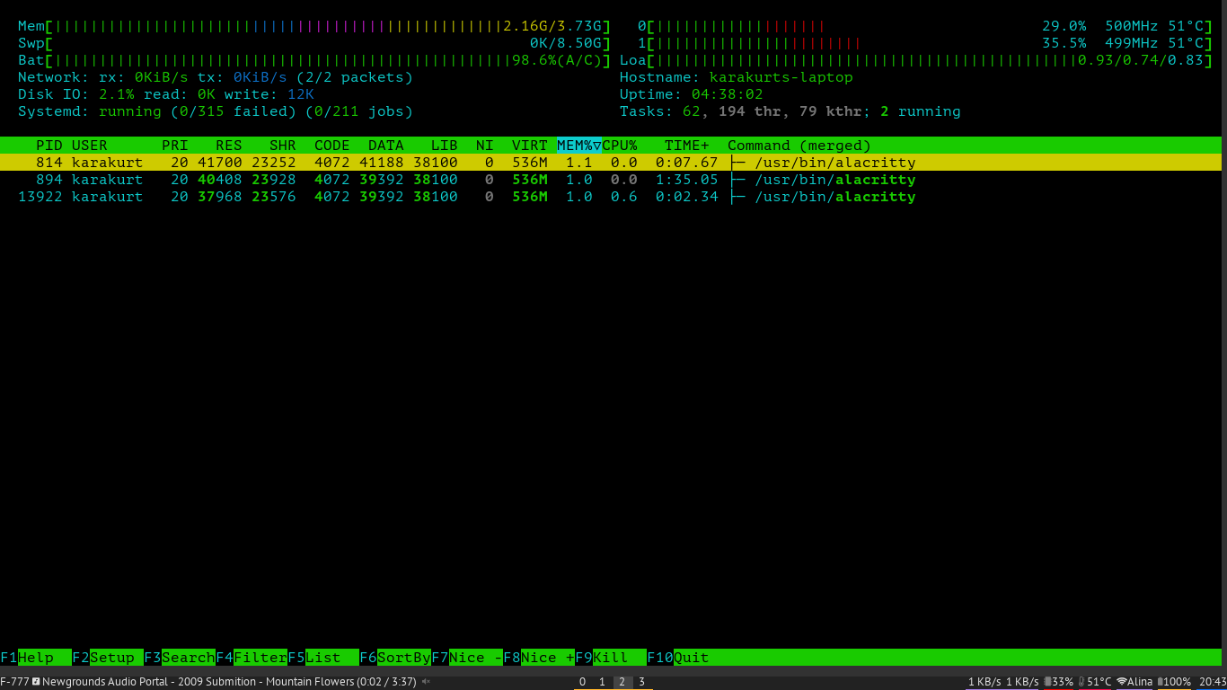This screenshot has height=690, width=1227.
Task: Click the Loa load average meter
Action: point(916,60)
